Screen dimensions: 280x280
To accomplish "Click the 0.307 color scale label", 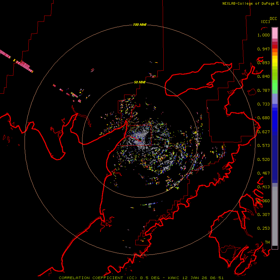I will [x=264, y=214].
